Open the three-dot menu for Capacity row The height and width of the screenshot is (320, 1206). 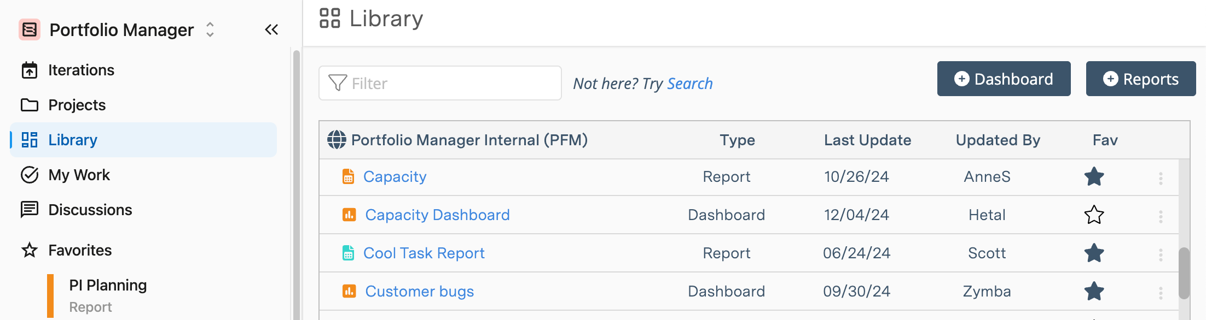click(1161, 178)
